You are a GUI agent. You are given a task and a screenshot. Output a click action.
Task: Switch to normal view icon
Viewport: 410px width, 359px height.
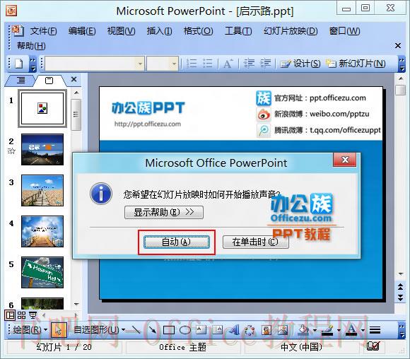coord(10,315)
